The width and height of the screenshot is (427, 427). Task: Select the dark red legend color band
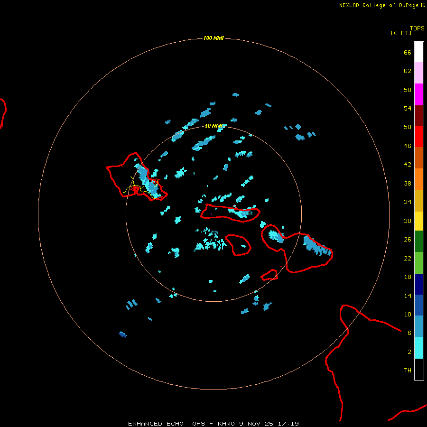[x=419, y=116]
